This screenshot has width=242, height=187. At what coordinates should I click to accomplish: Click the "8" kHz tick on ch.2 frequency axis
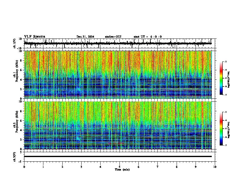pos(21,111)
